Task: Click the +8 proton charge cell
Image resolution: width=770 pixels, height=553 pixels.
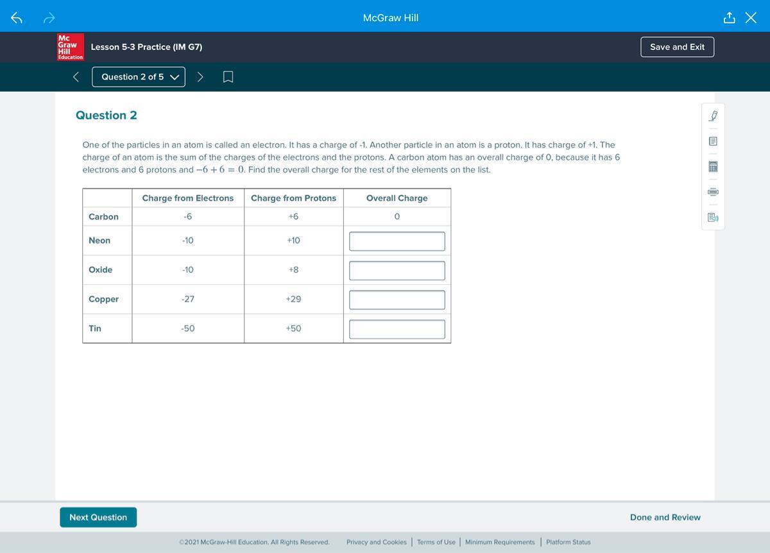Action: [293, 269]
